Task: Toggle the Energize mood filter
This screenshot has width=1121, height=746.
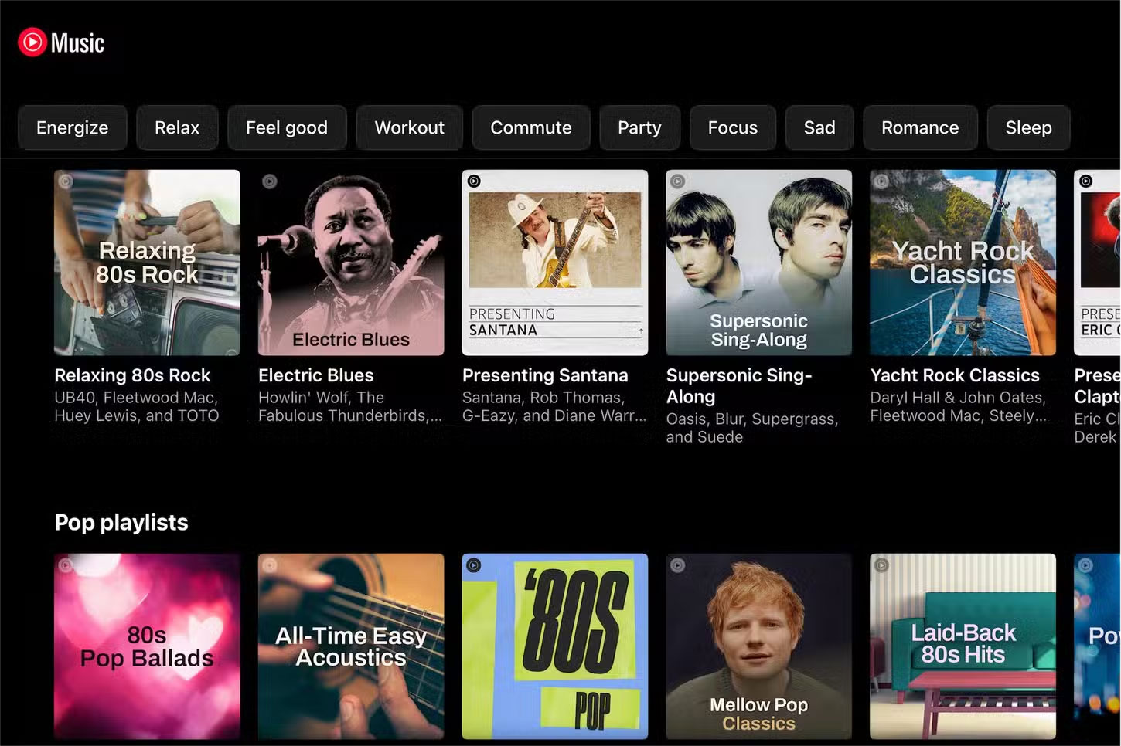Action: (x=72, y=127)
